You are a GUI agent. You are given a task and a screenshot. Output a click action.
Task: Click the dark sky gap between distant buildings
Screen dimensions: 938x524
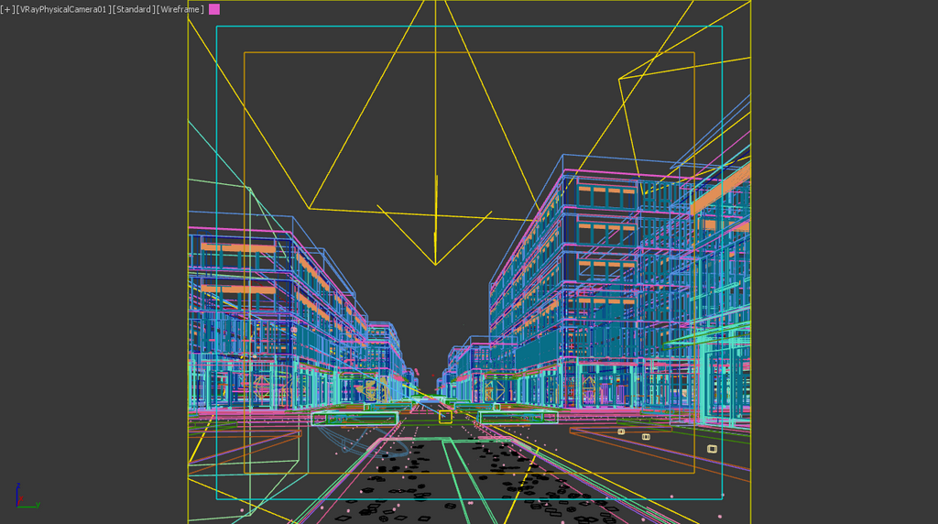(x=426, y=357)
